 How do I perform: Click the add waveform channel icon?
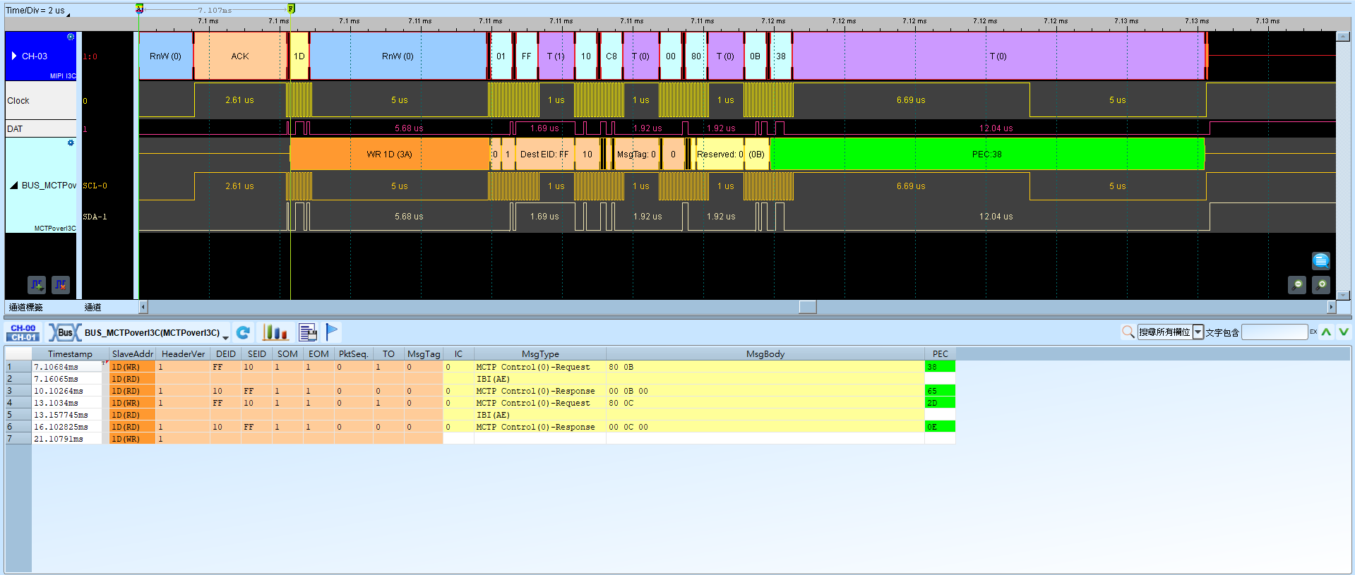pos(37,285)
